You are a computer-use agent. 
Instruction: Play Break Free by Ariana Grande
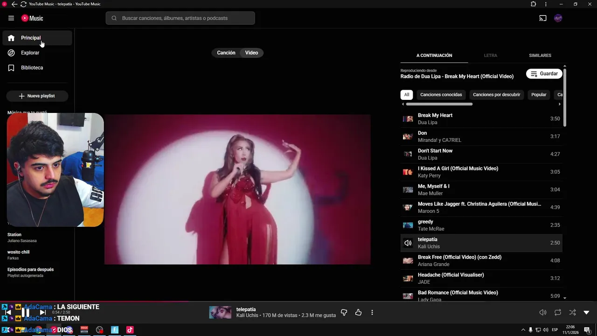(x=481, y=260)
